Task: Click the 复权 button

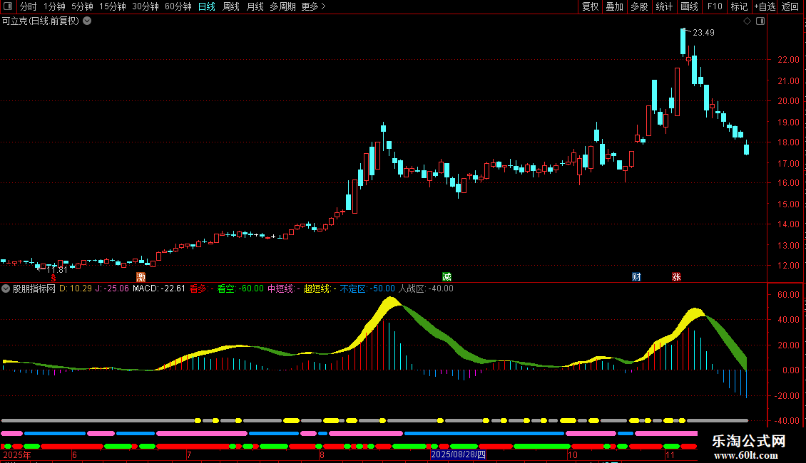Action: pos(590,6)
